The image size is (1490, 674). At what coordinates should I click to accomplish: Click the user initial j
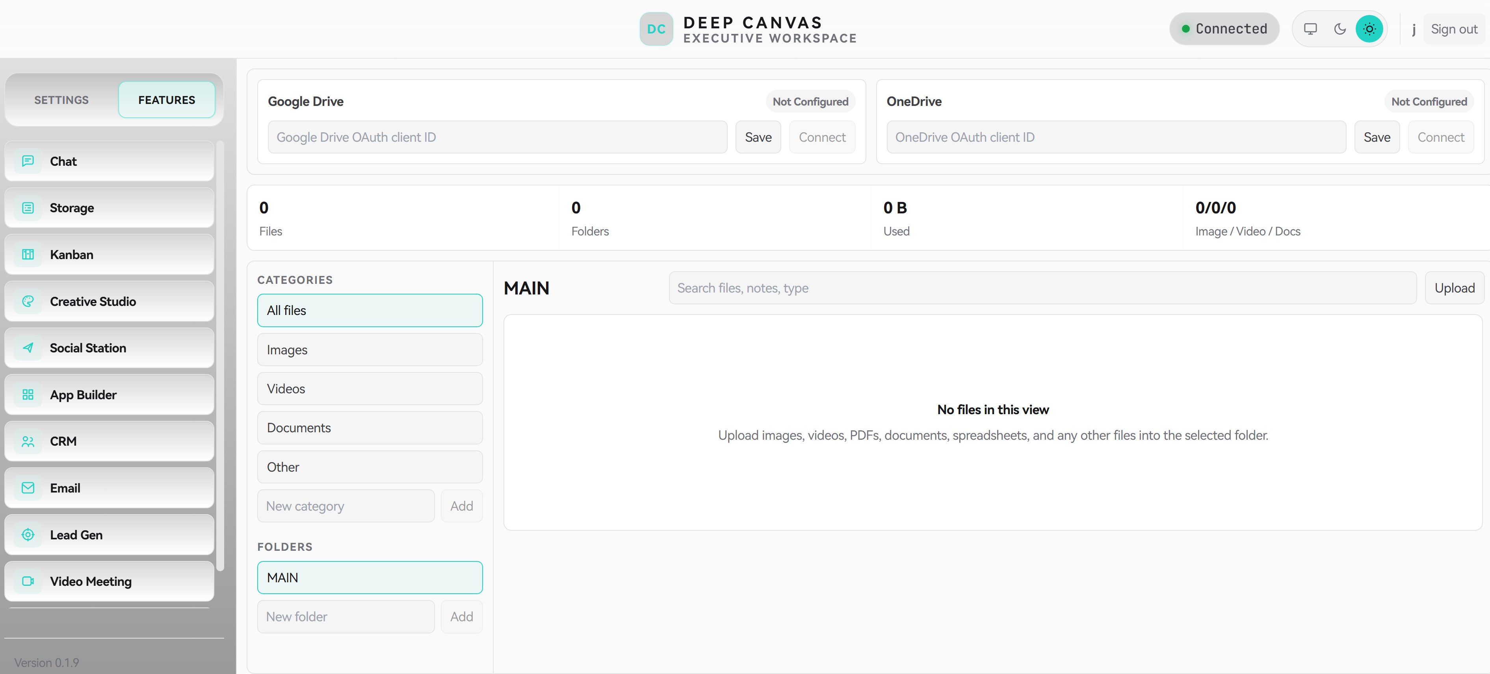click(1414, 29)
